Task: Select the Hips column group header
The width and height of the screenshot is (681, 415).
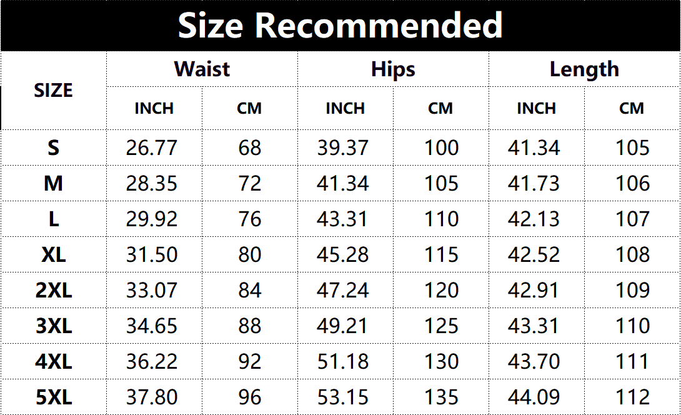Action: (393, 69)
